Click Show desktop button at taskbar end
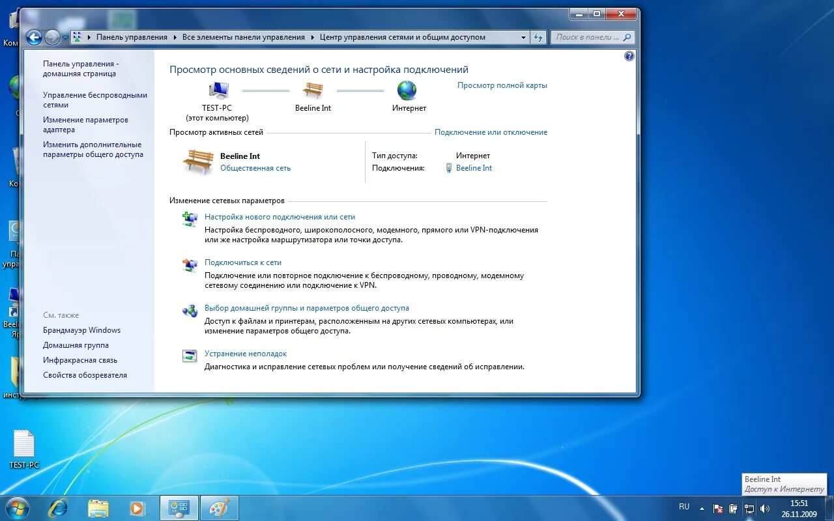This screenshot has width=834, height=521. click(829, 508)
